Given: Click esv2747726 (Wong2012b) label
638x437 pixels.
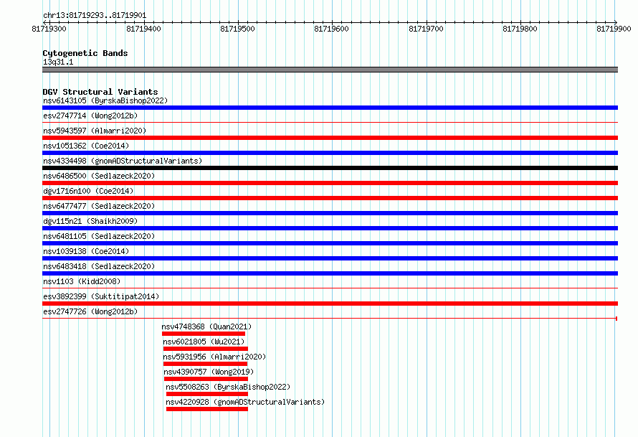Looking at the screenshot, I should click(x=90, y=311).
